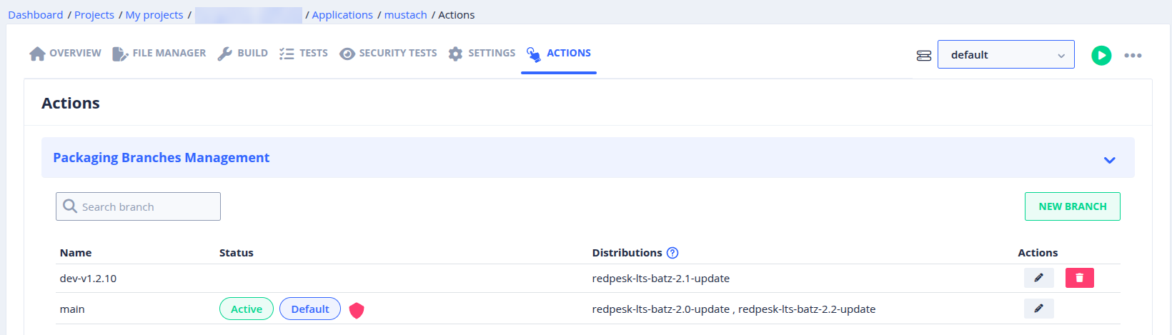Switch to the Overview tab
1172x335 pixels.
66,54
